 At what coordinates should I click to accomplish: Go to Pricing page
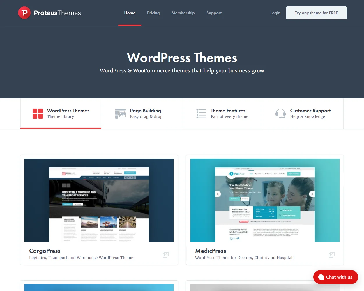pyautogui.click(x=153, y=13)
